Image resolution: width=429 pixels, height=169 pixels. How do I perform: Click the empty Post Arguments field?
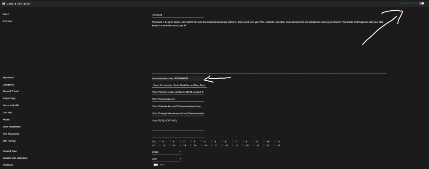coord(178,135)
